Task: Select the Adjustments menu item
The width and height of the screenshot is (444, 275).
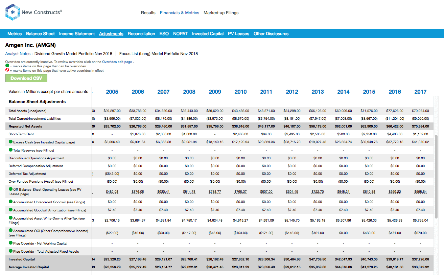Action: pos(111,34)
